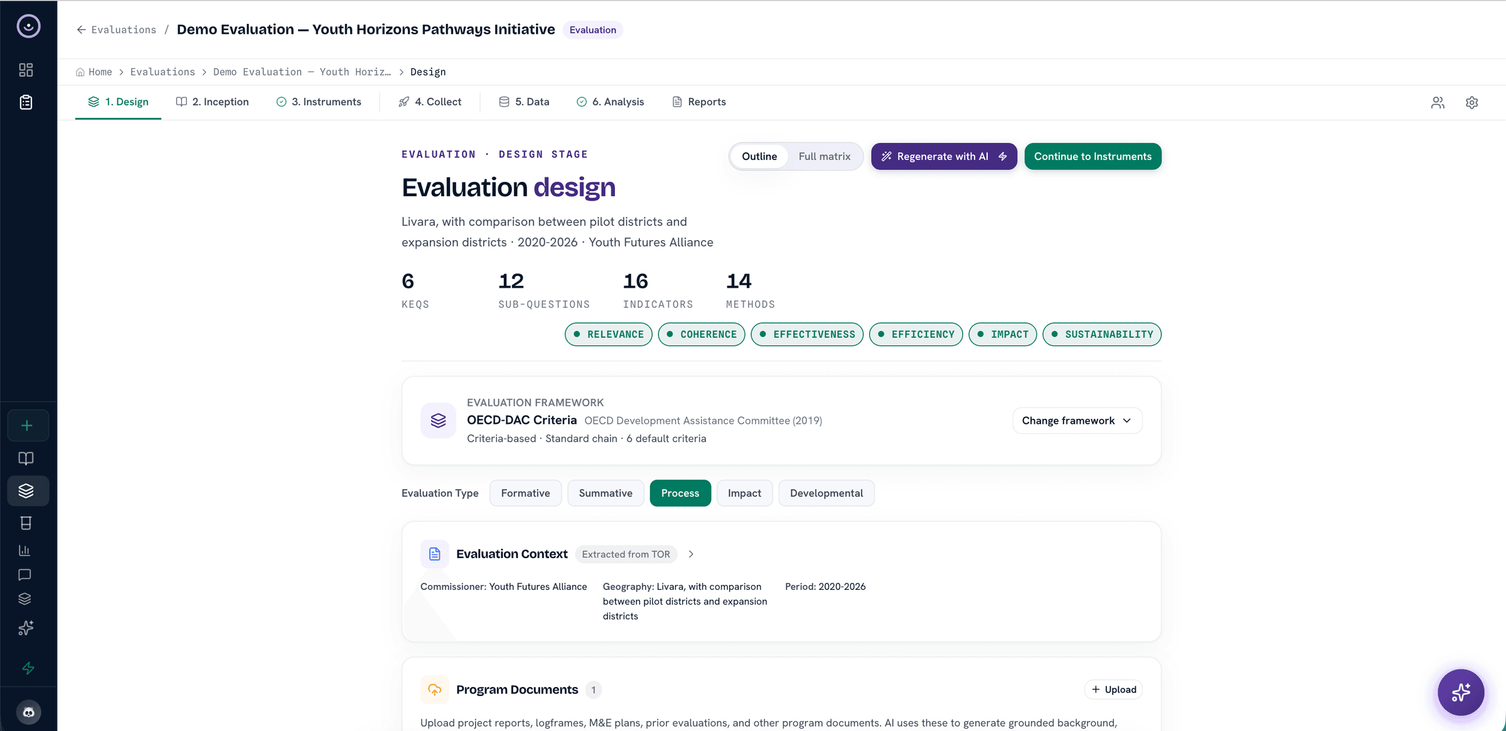
Task: Click 'Commissioner: Youth Futures Alliance' text
Action: 504,587
